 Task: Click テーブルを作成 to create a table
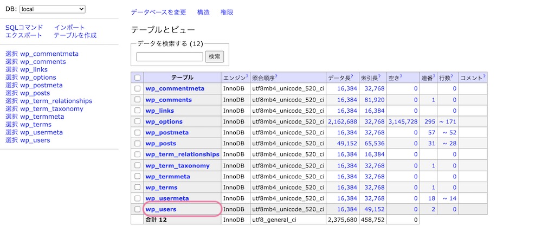(75, 35)
